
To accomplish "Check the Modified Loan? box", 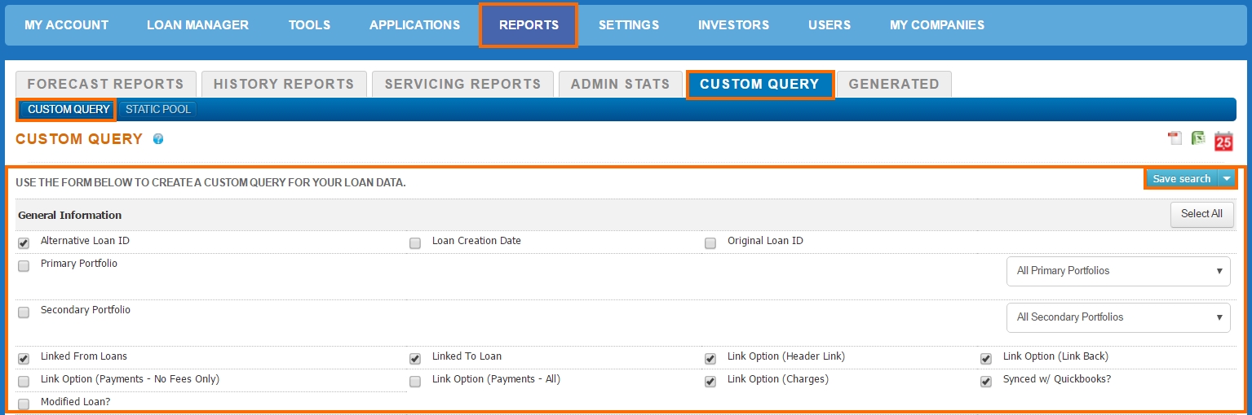I will 24,404.
